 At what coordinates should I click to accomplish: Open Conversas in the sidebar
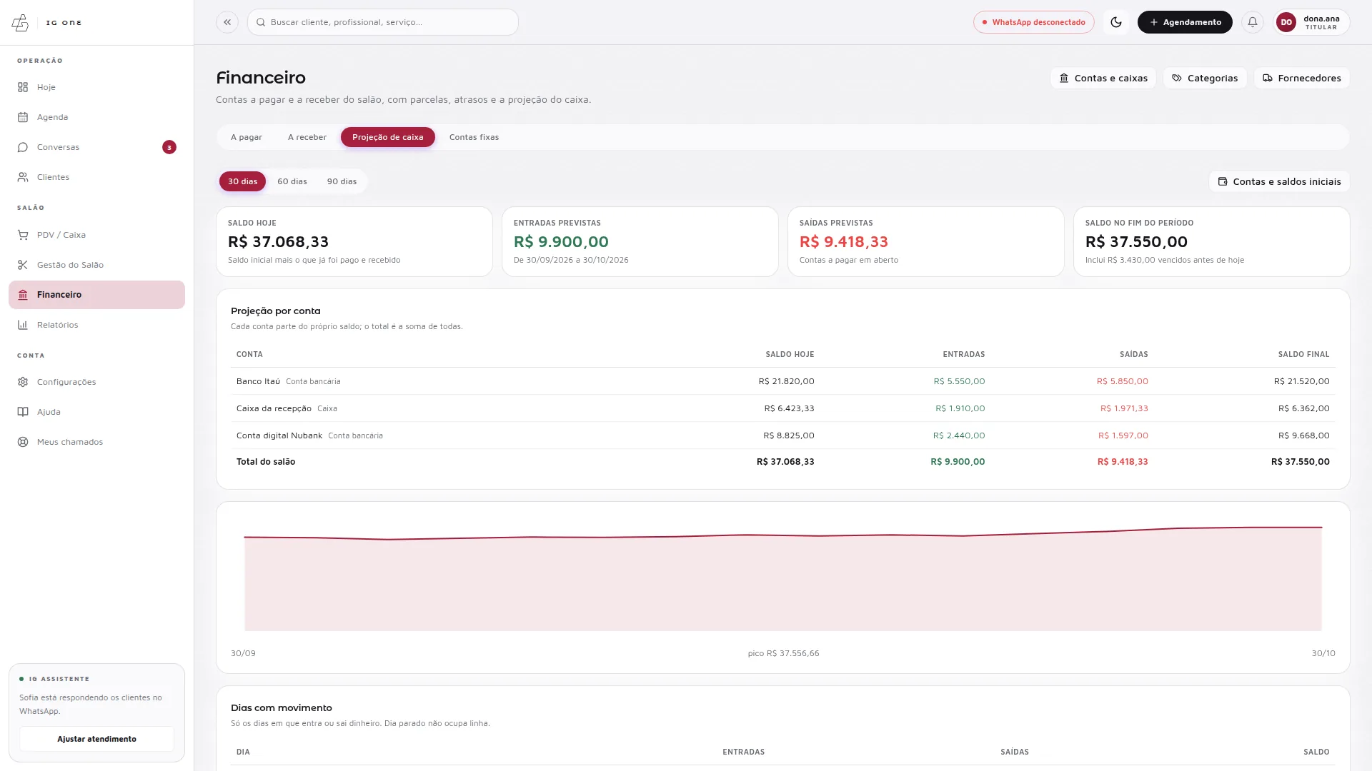96,147
